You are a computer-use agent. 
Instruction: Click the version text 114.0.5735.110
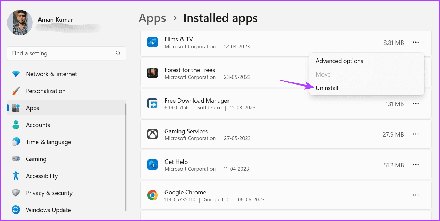[180, 200]
